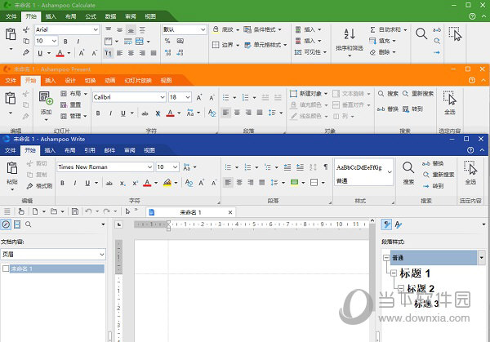Click New Object in Presentations window
This screenshot has width=490, height=342.
click(x=309, y=94)
